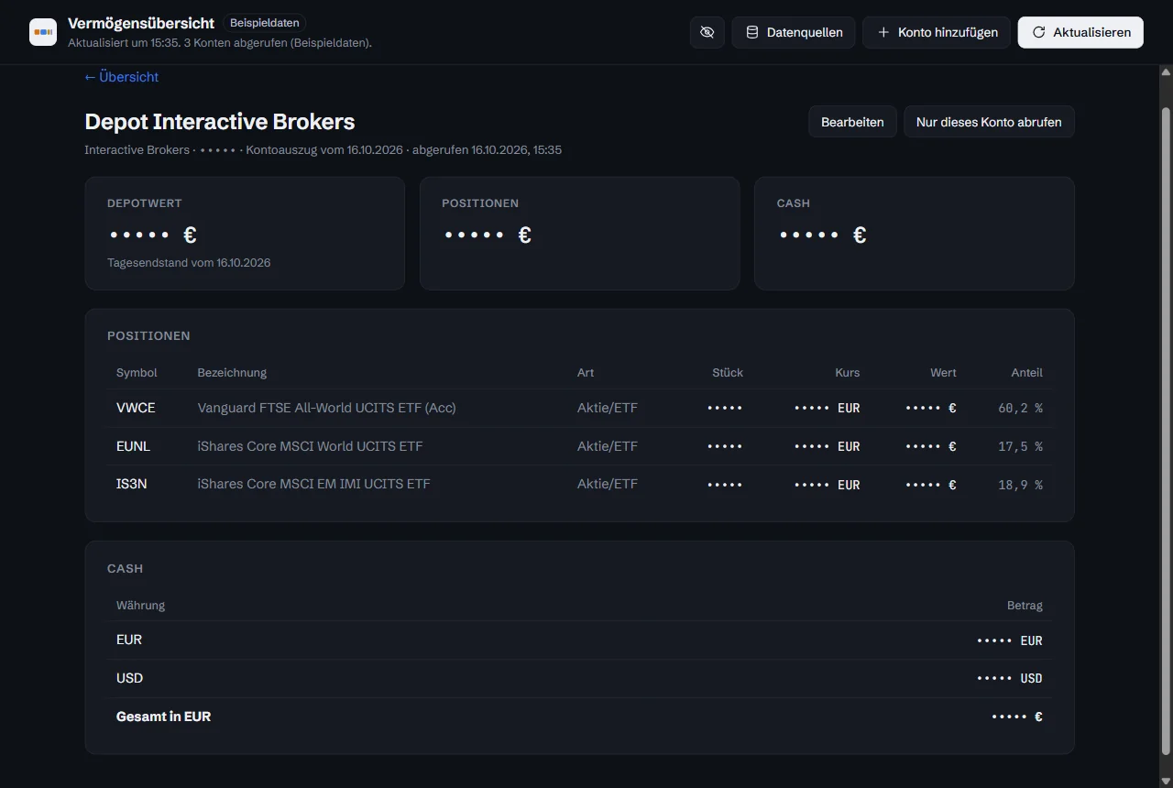
Task: Click the Bezeichnung column header
Action: (x=232, y=373)
